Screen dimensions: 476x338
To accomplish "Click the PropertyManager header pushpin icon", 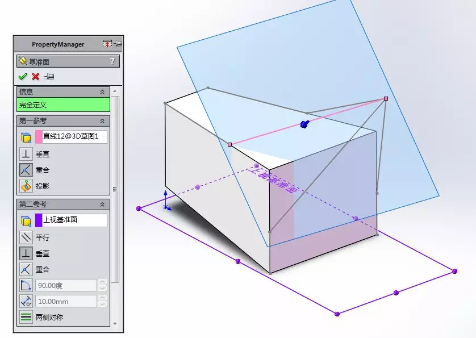I will [118, 44].
